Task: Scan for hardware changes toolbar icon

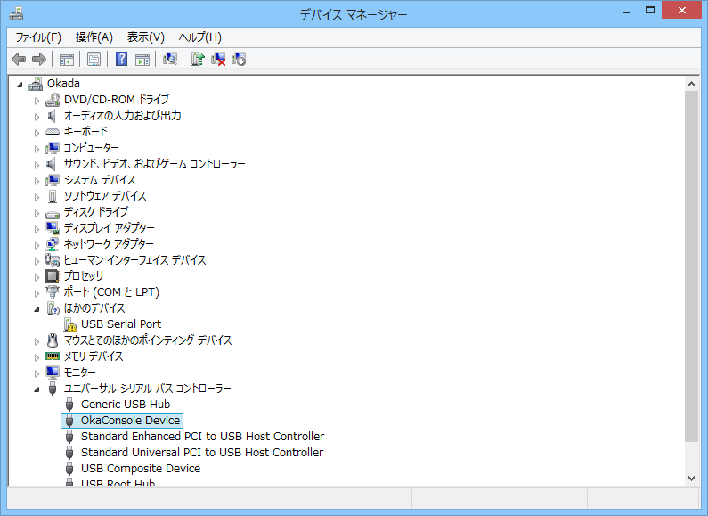Action: click(x=170, y=59)
